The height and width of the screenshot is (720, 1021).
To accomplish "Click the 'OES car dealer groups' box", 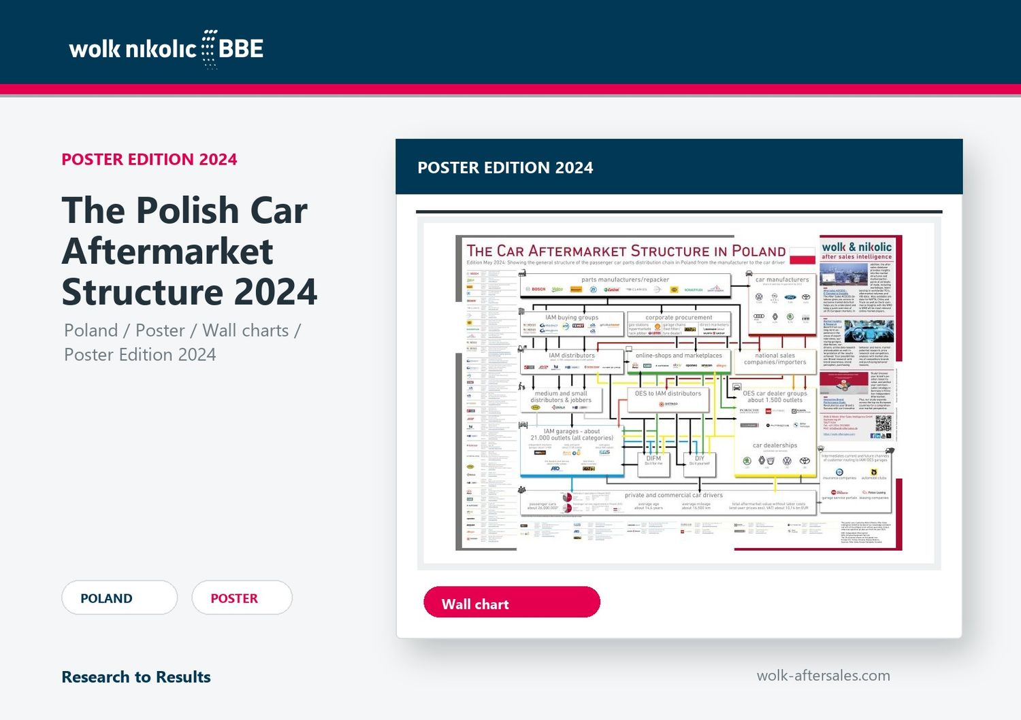I will click(775, 412).
